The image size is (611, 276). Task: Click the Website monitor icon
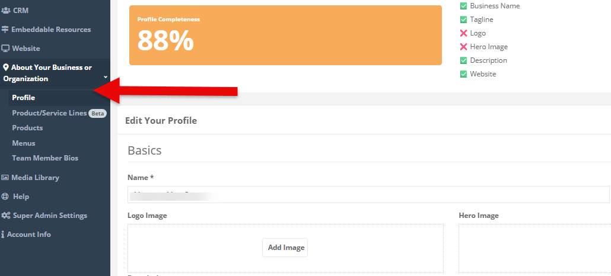coord(5,49)
